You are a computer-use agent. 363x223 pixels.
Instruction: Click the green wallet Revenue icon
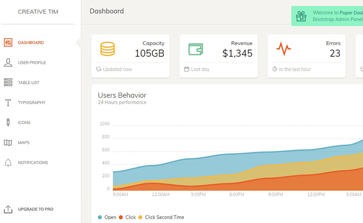pos(196,49)
